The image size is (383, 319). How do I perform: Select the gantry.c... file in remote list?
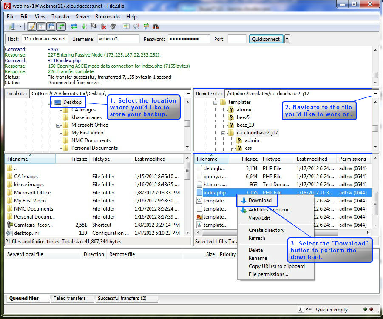(215, 177)
